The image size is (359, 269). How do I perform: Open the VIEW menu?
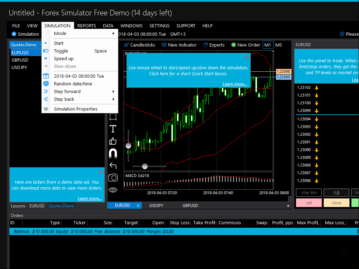(32, 26)
